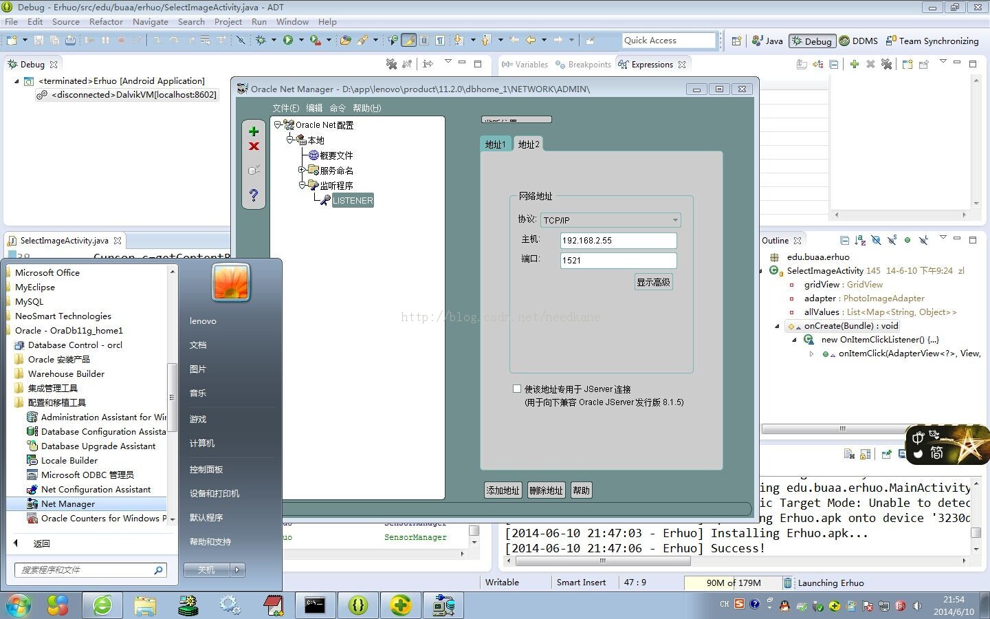Open the Variables view tab
Screen dimensions: 990x619
(x=525, y=64)
